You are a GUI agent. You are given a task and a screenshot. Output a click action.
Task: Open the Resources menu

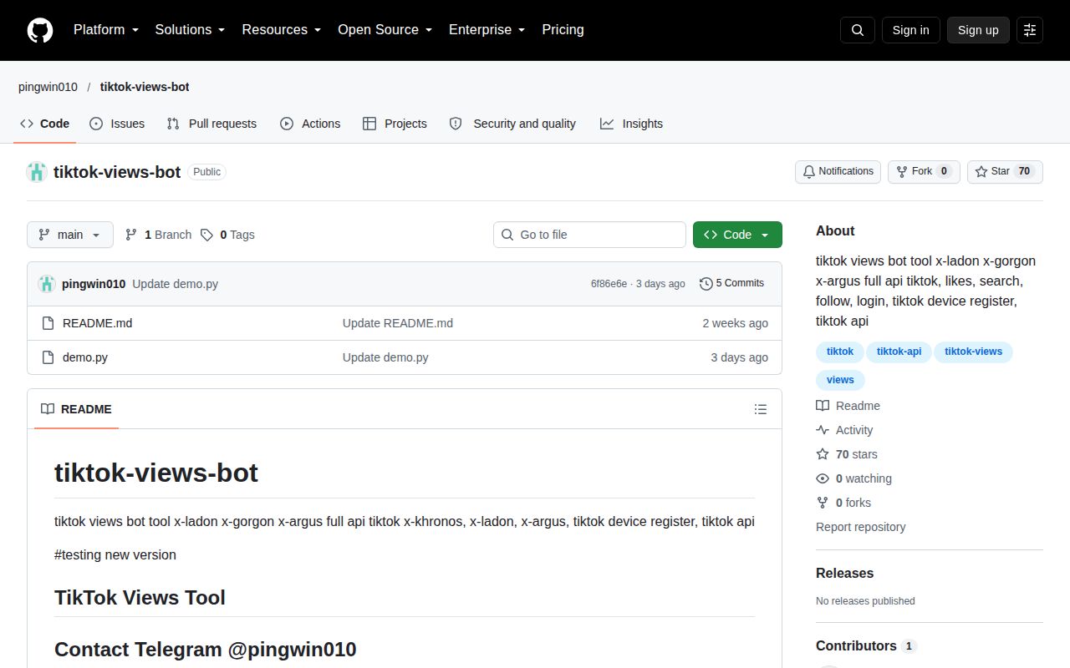pos(282,29)
